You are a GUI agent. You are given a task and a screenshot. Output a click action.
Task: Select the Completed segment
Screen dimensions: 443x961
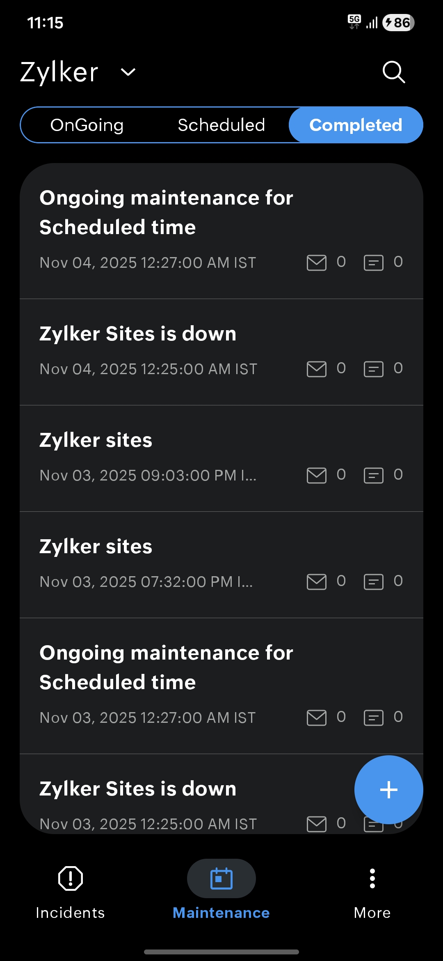tap(356, 125)
